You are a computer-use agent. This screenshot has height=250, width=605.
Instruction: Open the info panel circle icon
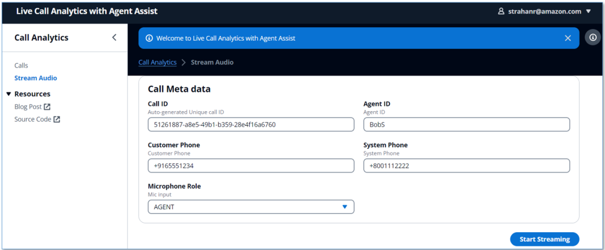[x=593, y=37]
